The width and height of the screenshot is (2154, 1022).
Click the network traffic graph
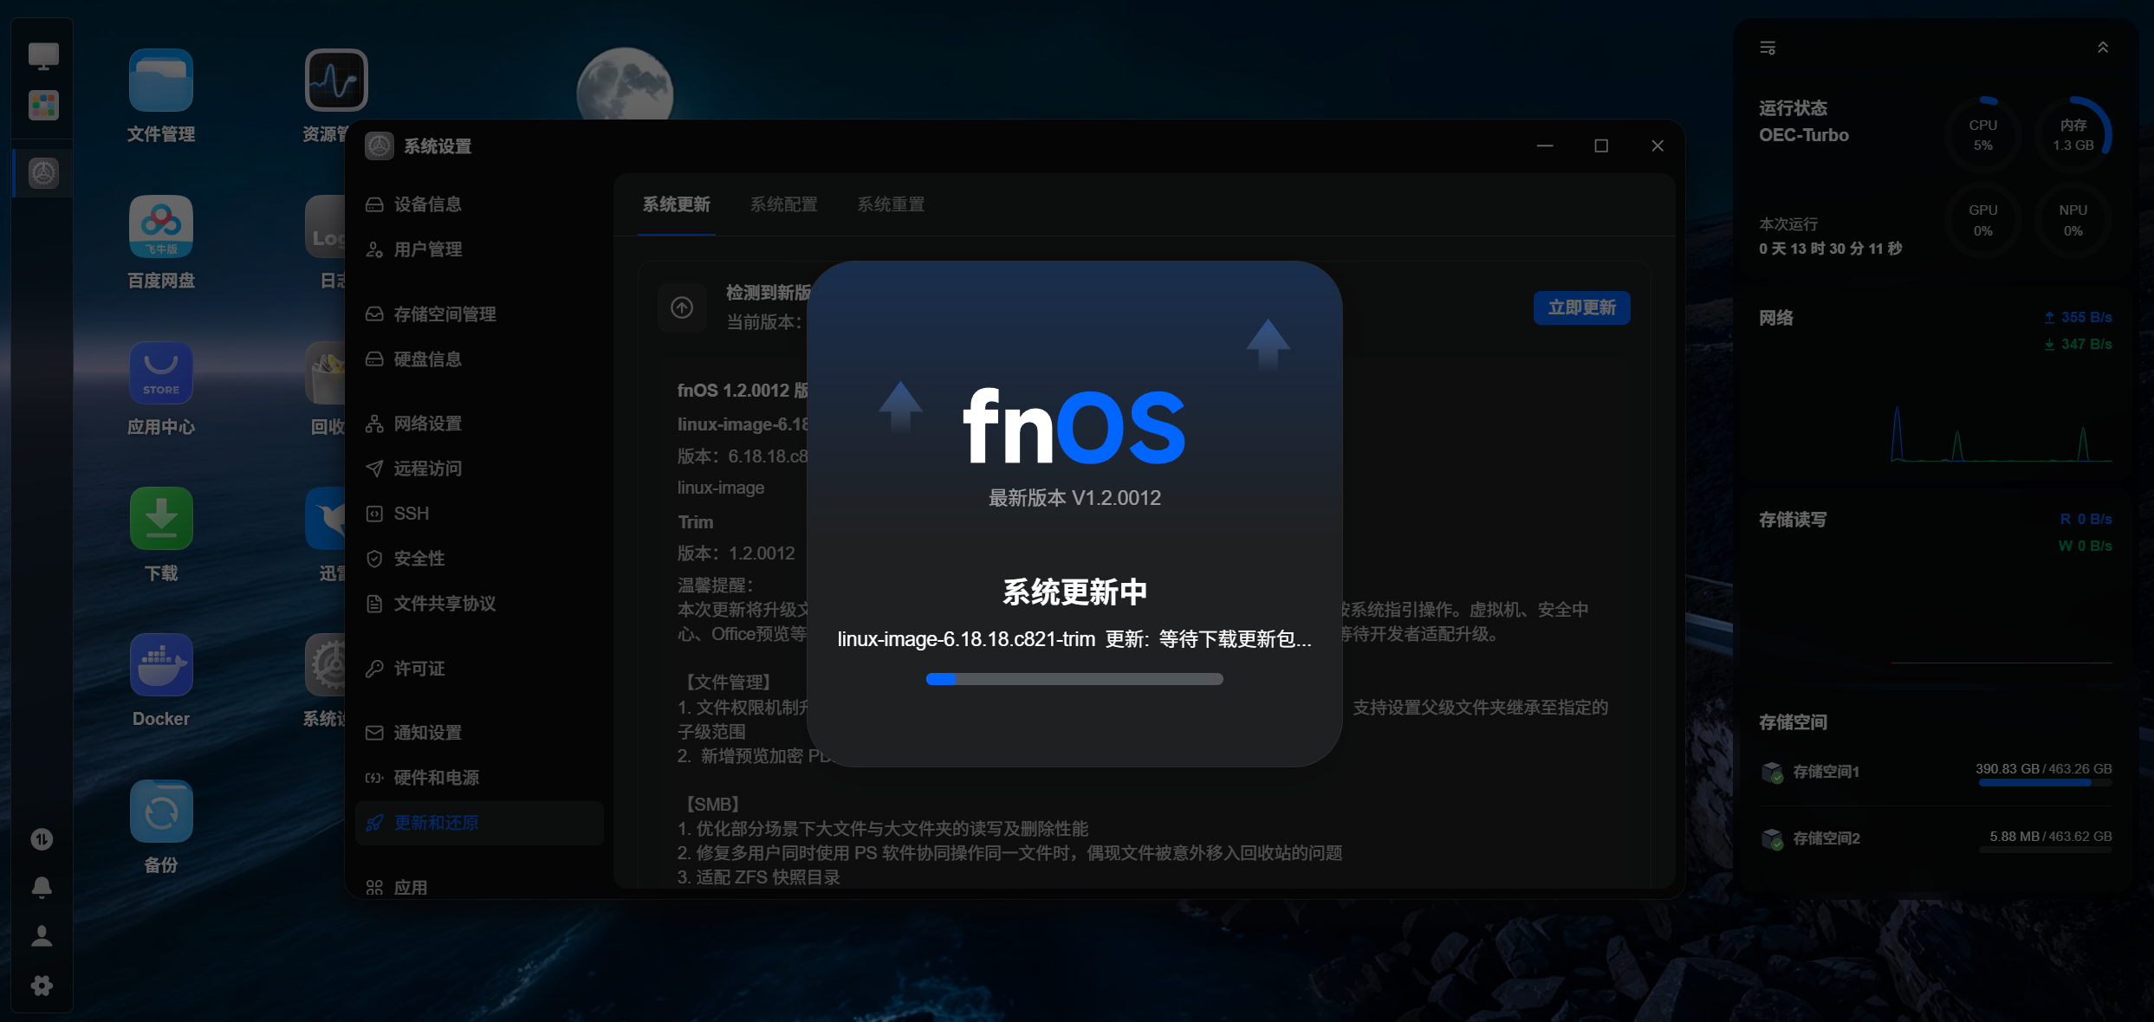(x=2001, y=433)
